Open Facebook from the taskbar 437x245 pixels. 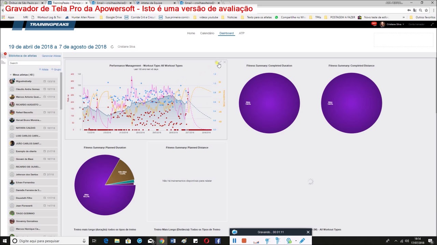pos(218,241)
